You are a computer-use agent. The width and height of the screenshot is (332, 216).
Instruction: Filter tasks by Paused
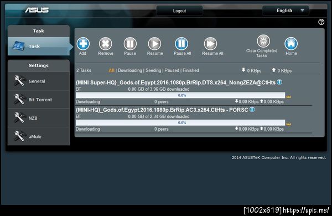[172, 70]
